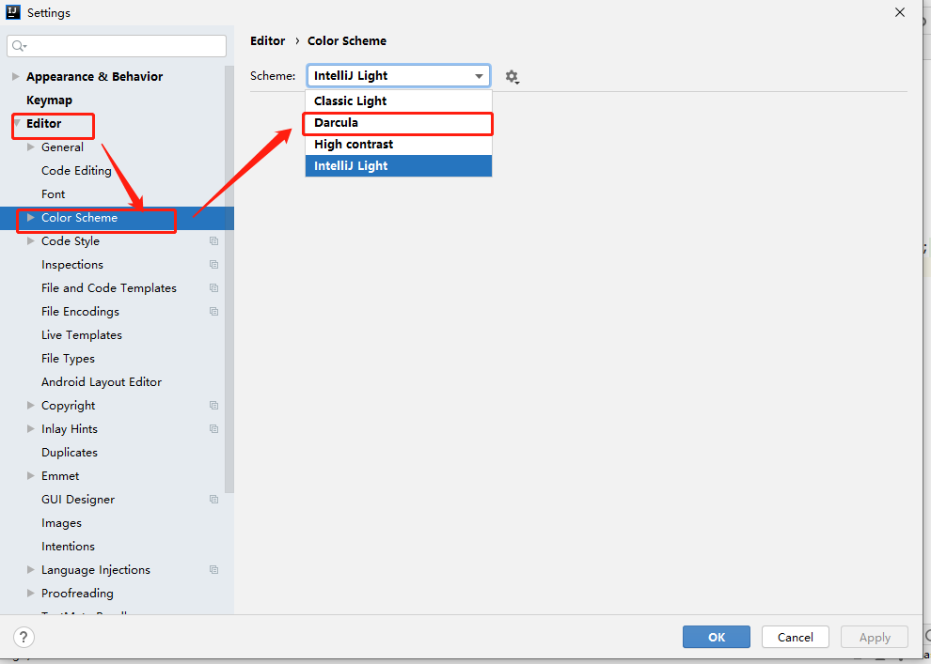Click the Color Scheme breadcrumb text
This screenshot has height=664, width=931.
pyautogui.click(x=347, y=41)
